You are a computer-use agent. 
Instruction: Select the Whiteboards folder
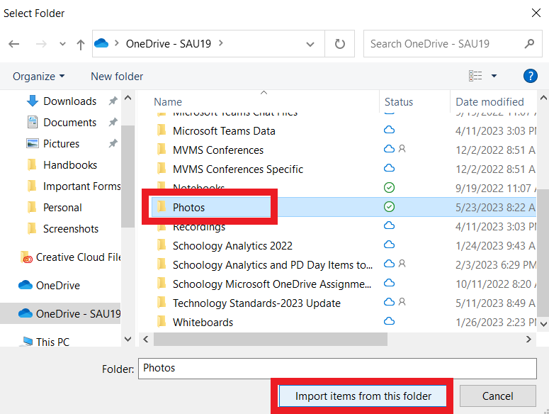point(203,323)
